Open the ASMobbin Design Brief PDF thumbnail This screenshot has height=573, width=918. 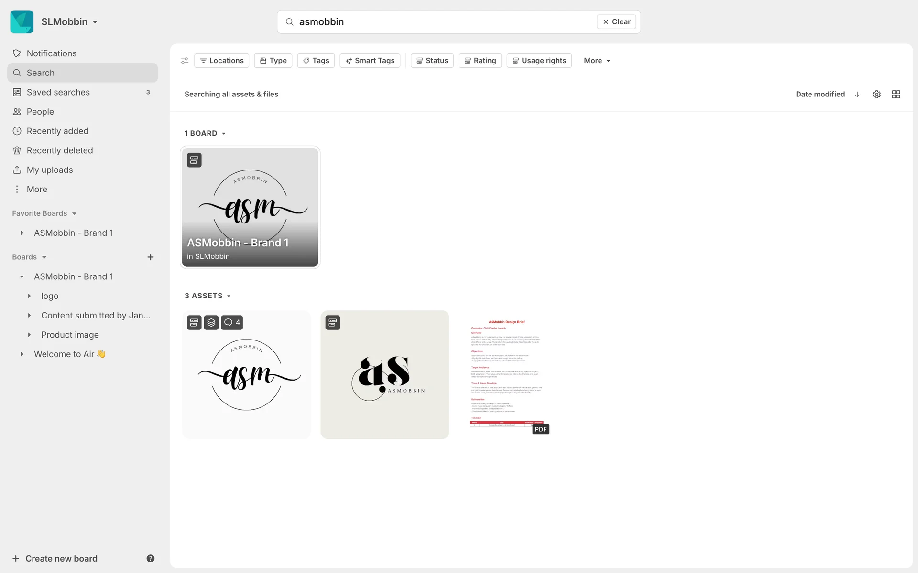(507, 374)
